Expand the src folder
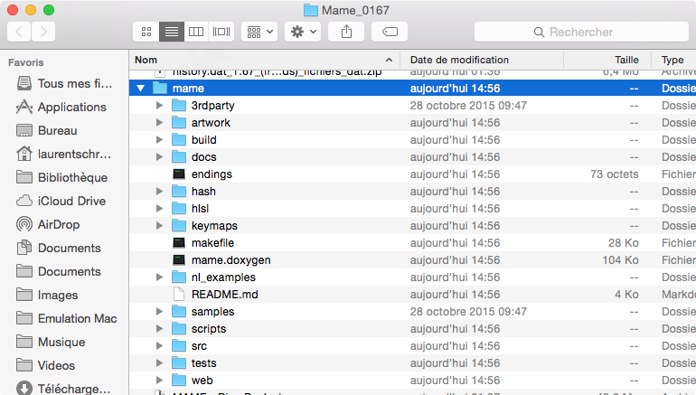696x395 pixels. click(159, 346)
